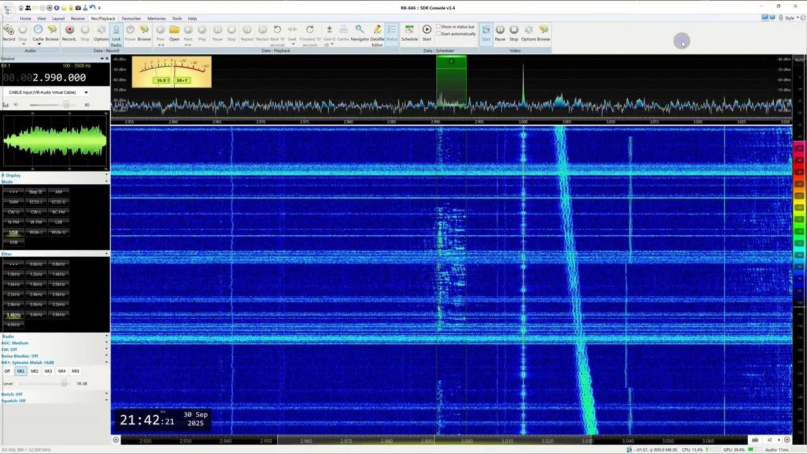This screenshot has height=454, width=807.
Task: Open the mode Step button
Action: [x=36, y=192]
